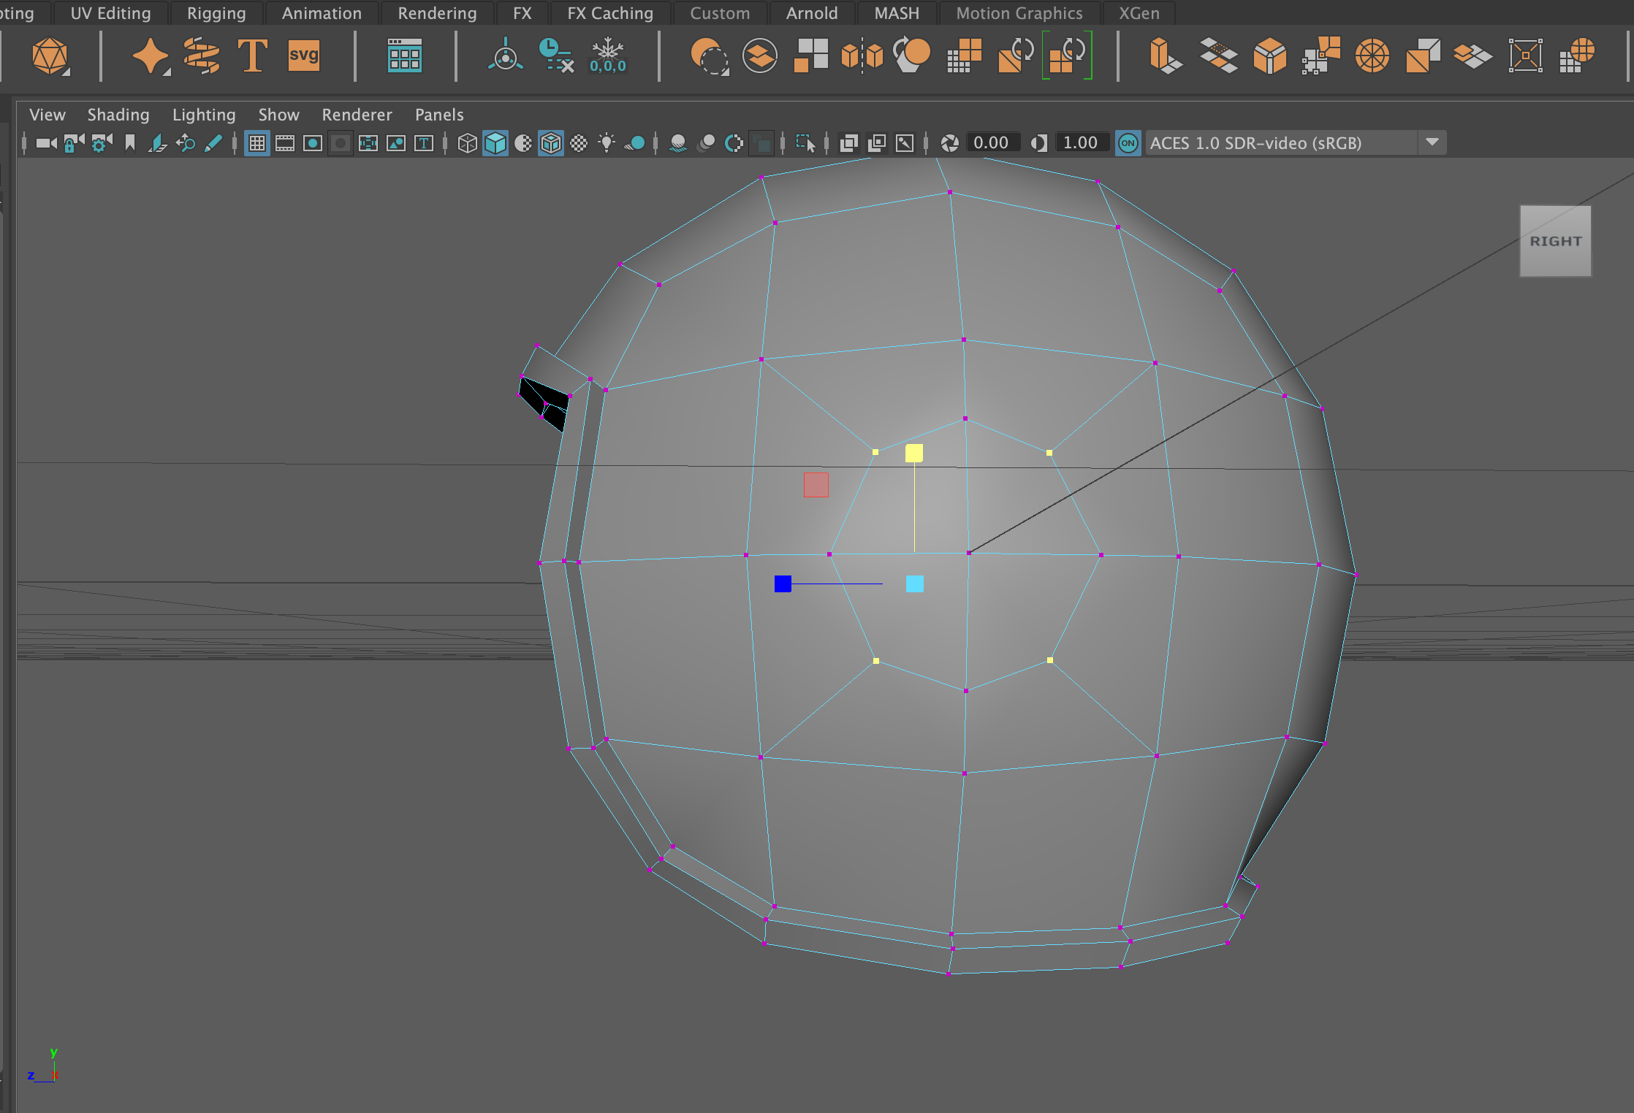The image size is (1634, 1113).
Task: Select the Super Shape star tool
Action: pyautogui.click(x=151, y=56)
